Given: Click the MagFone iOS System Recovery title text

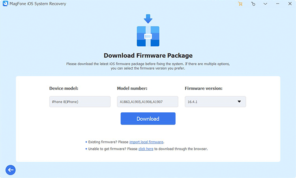Looking at the screenshot, I should 39,4.
